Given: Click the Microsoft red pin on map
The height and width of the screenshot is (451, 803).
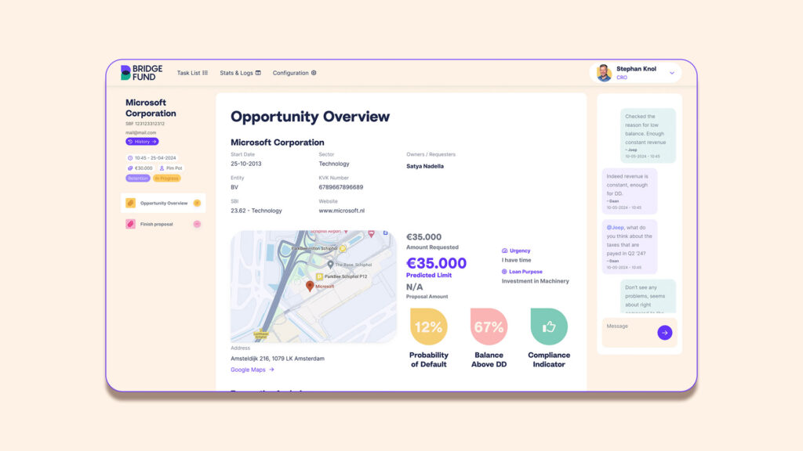Looking at the screenshot, I should tap(310, 286).
